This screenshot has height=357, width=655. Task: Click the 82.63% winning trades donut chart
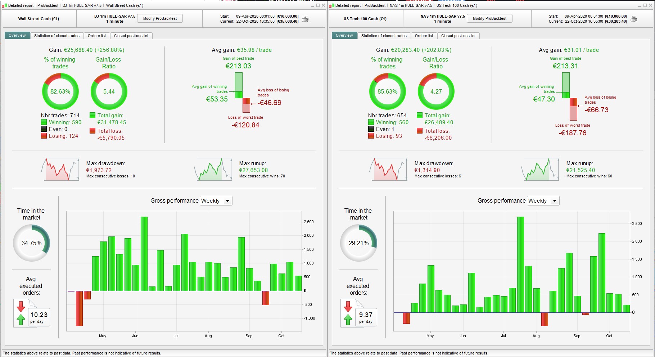click(x=60, y=91)
